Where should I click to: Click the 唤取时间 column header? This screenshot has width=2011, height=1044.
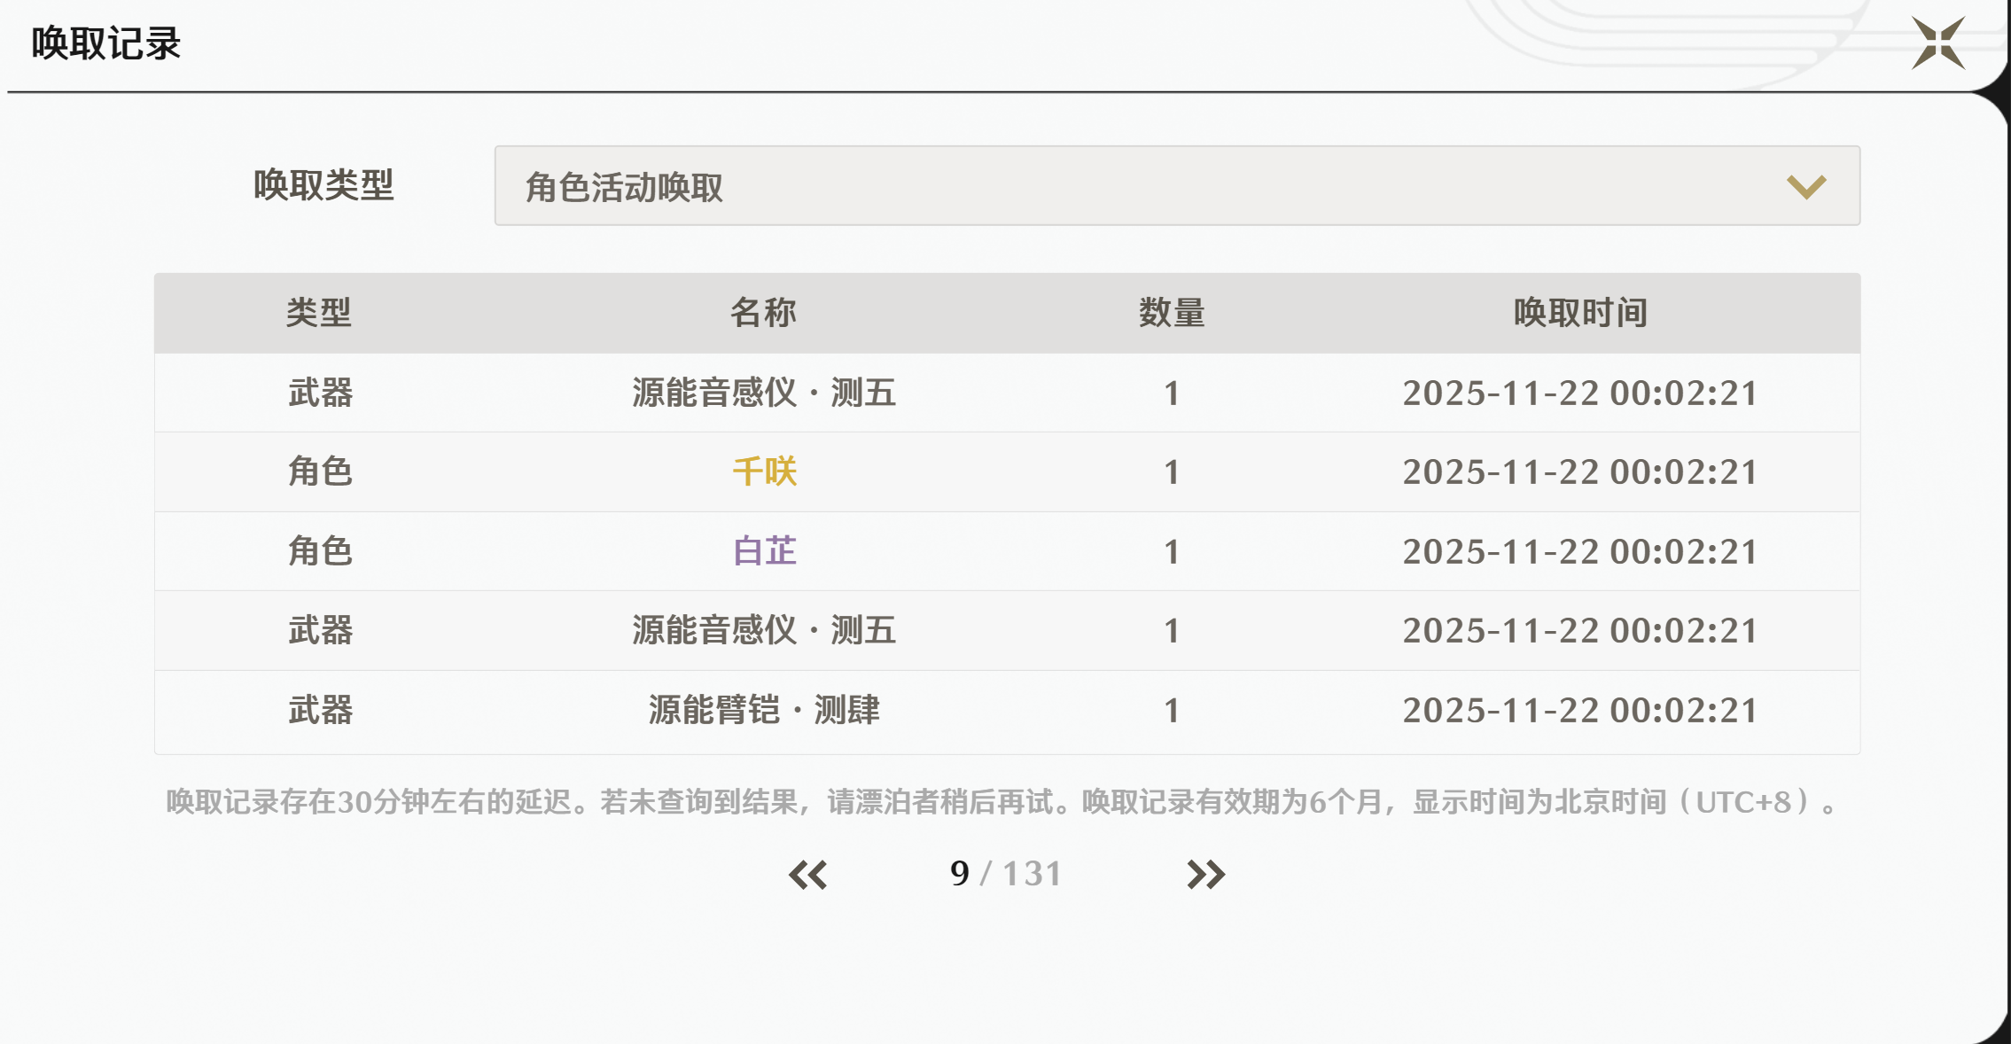pos(1580,313)
